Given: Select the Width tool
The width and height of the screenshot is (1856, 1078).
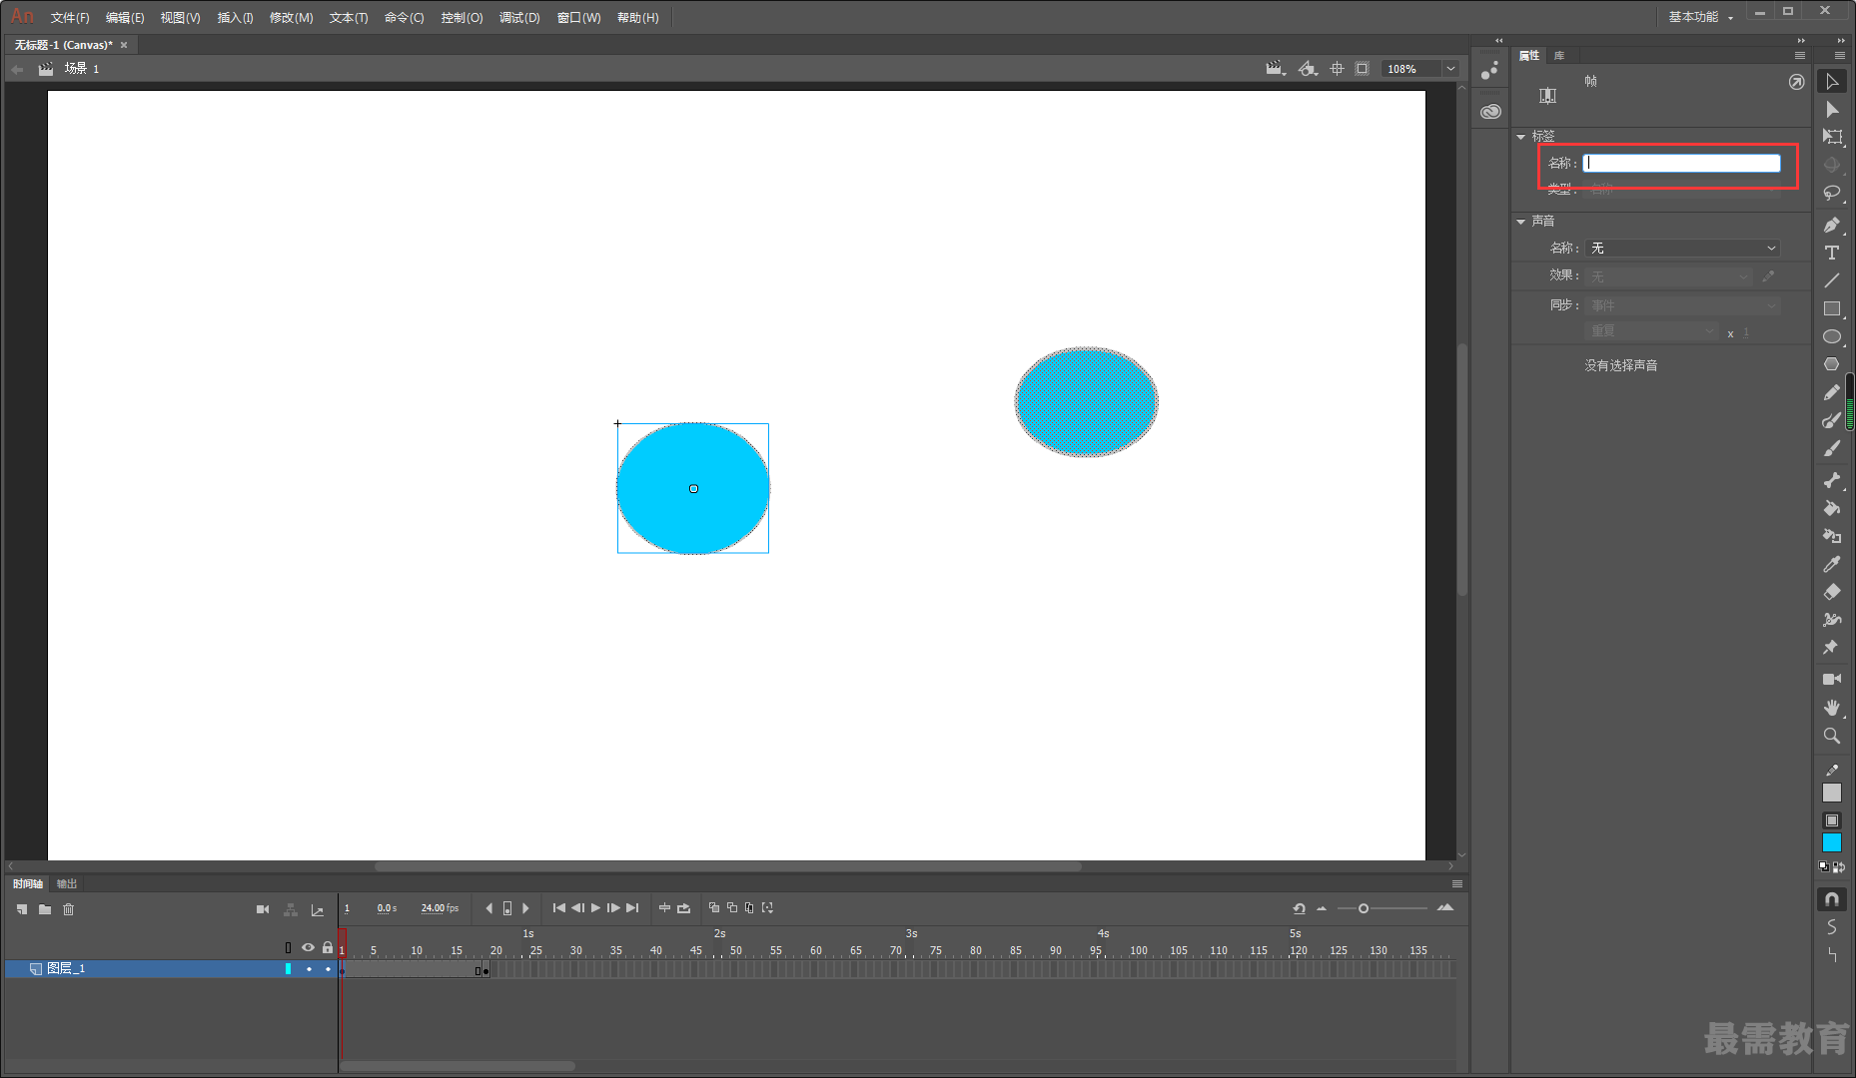Looking at the screenshot, I should pos(1831,620).
